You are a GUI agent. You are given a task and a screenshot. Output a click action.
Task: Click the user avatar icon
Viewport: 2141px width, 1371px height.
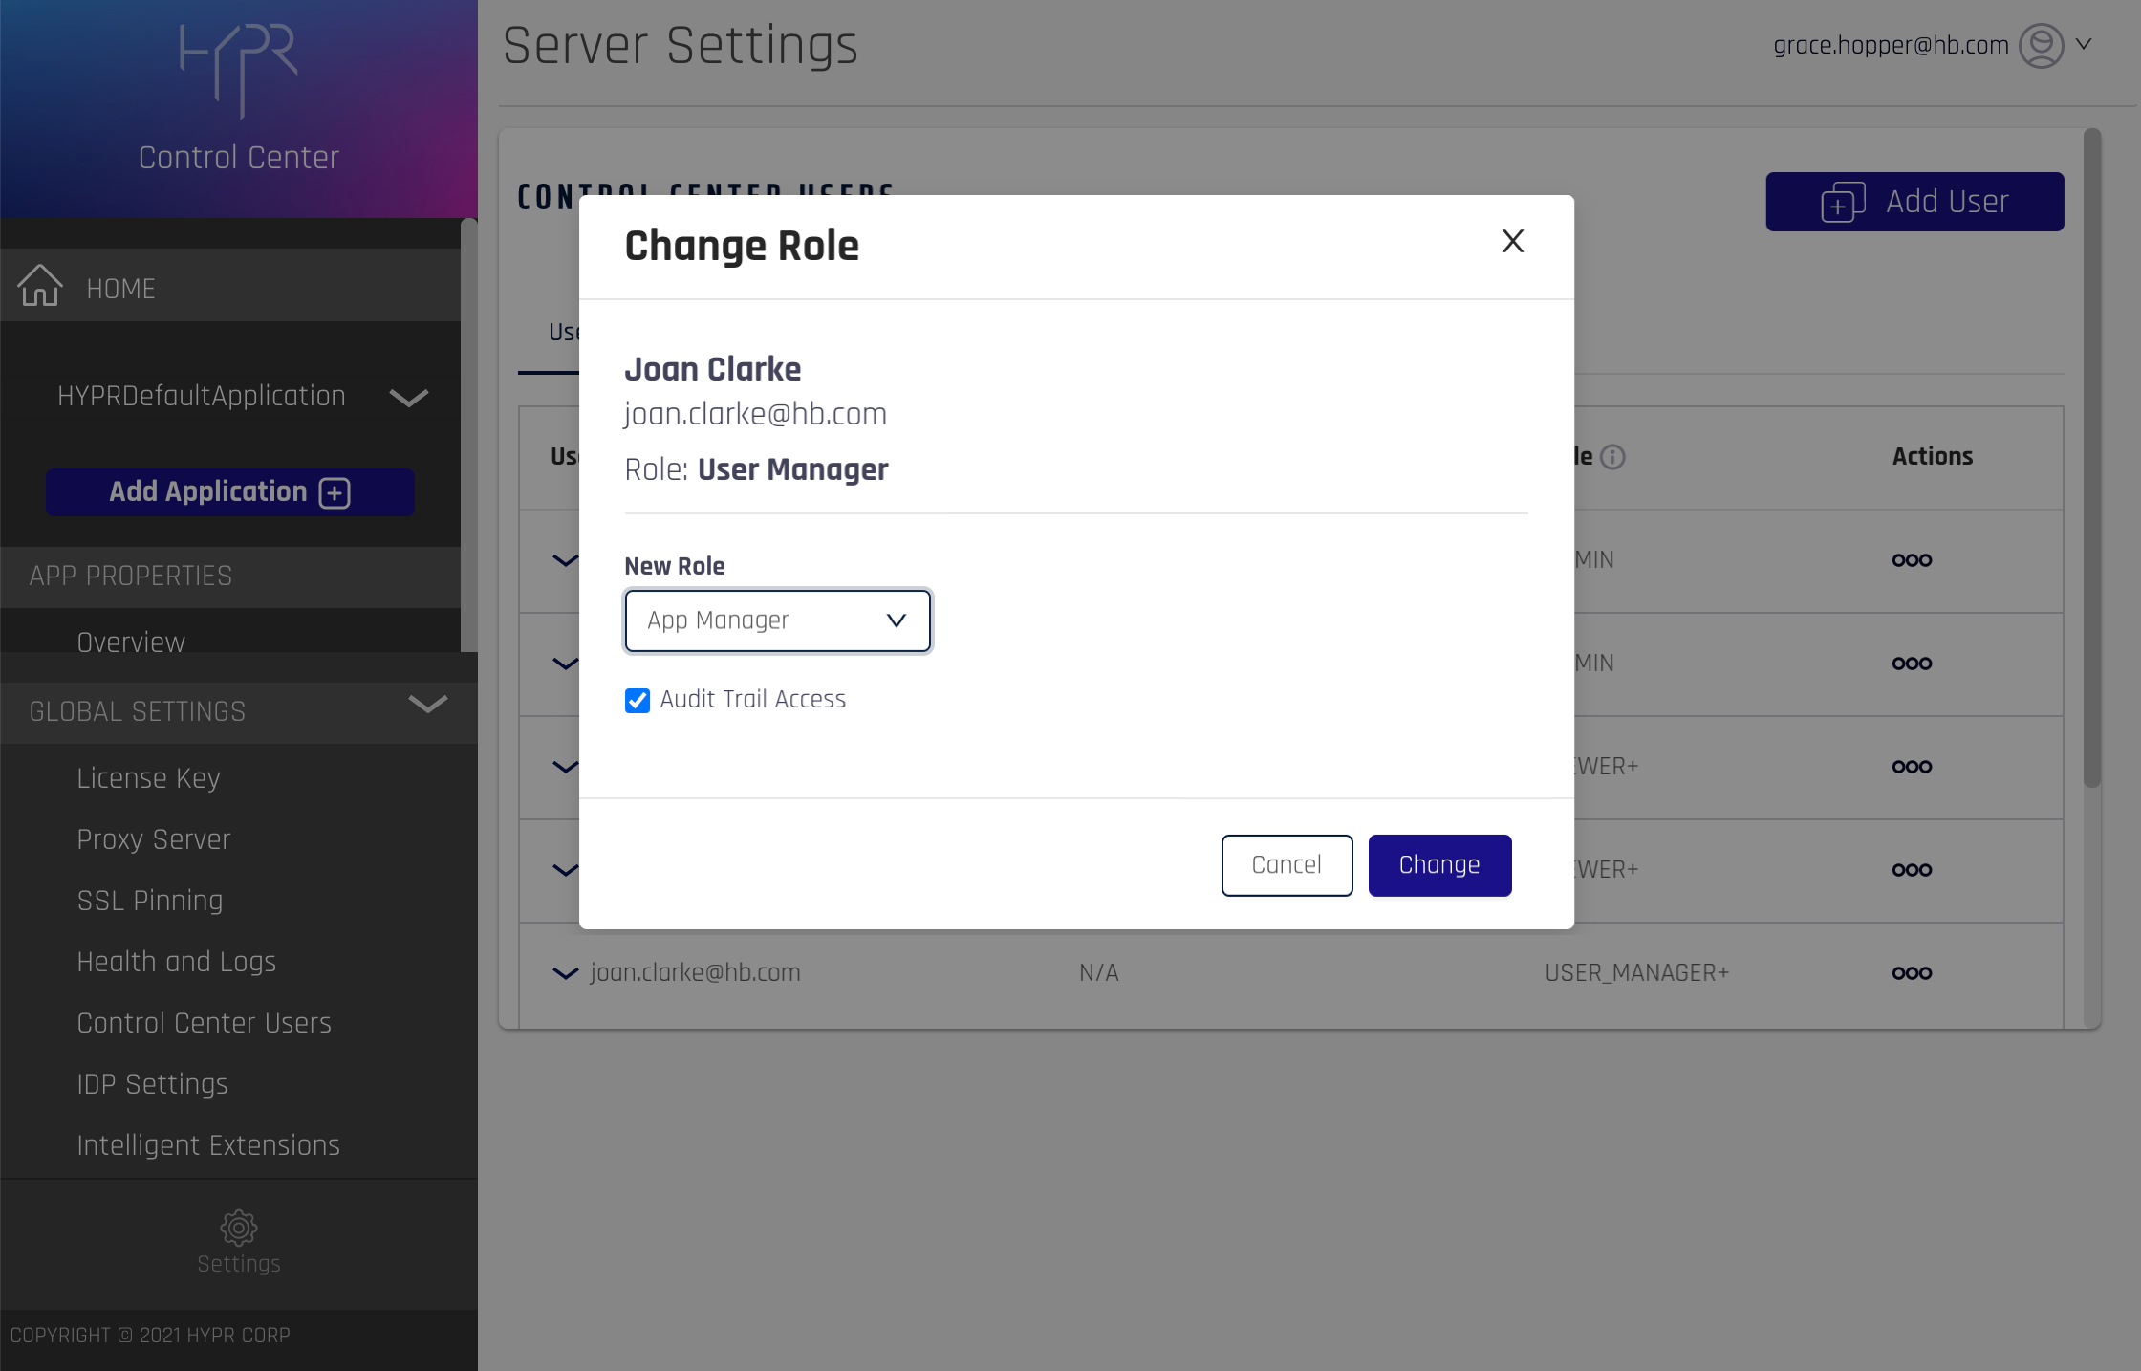click(2041, 46)
